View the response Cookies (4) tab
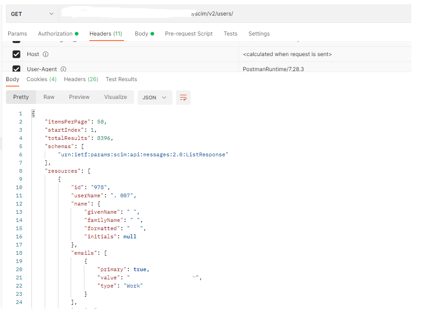Image resolution: width=446 pixels, height=324 pixels. pyautogui.click(x=41, y=79)
